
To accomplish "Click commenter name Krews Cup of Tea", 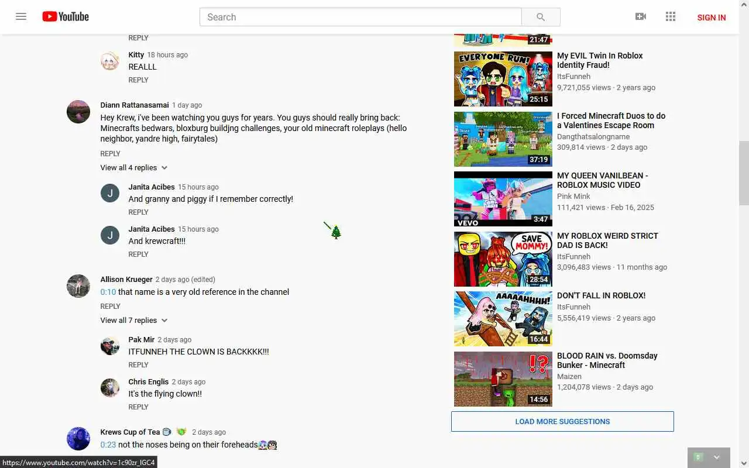I will (x=130, y=432).
